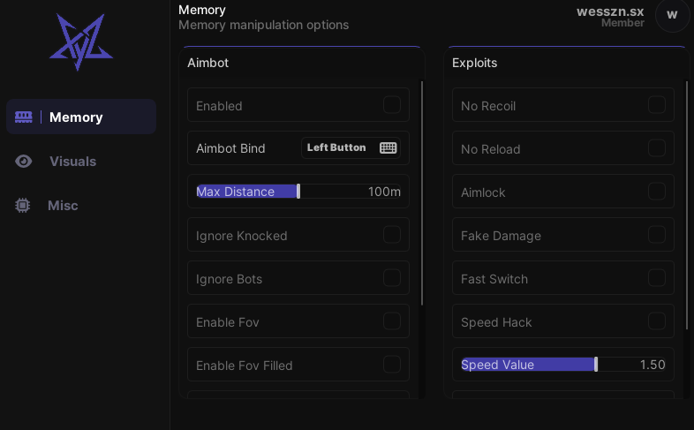Image resolution: width=694 pixels, height=430 pixels.
Task: Click the Misc chip icon
Action: [23, 206]
